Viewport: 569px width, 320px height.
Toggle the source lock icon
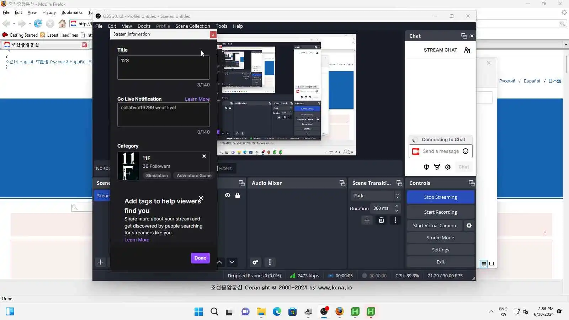(x=238, y=195)
